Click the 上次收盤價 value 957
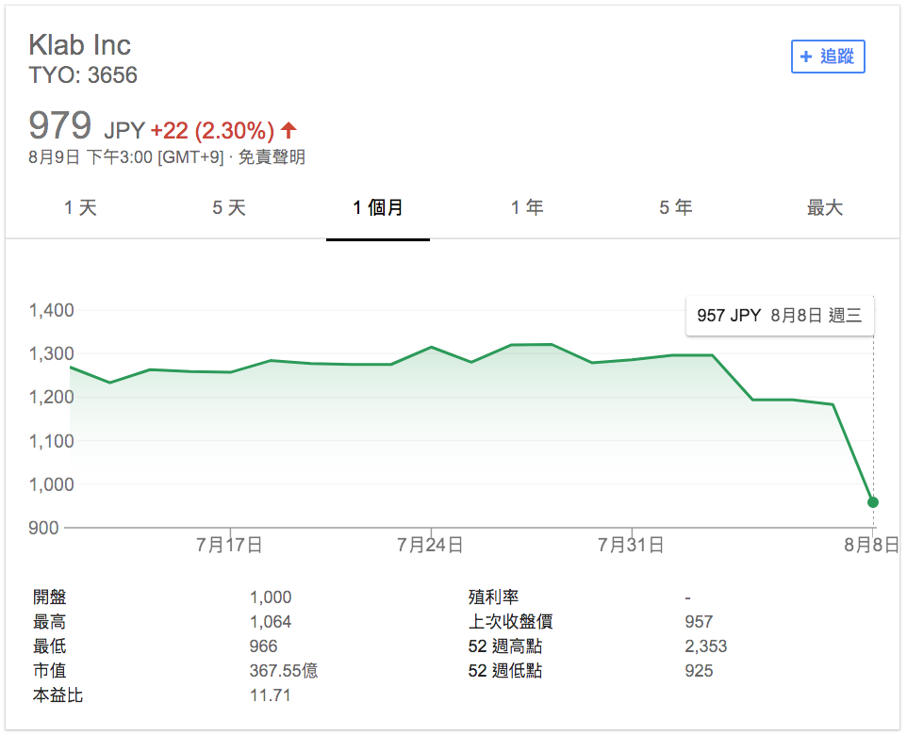 pos(699,622)
